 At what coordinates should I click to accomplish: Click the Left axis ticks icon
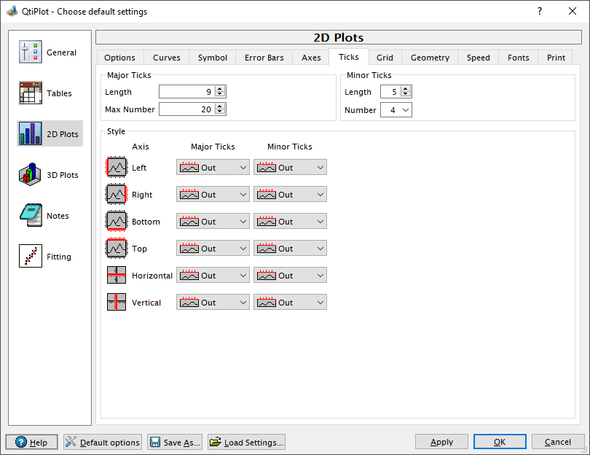click(117, 167)
